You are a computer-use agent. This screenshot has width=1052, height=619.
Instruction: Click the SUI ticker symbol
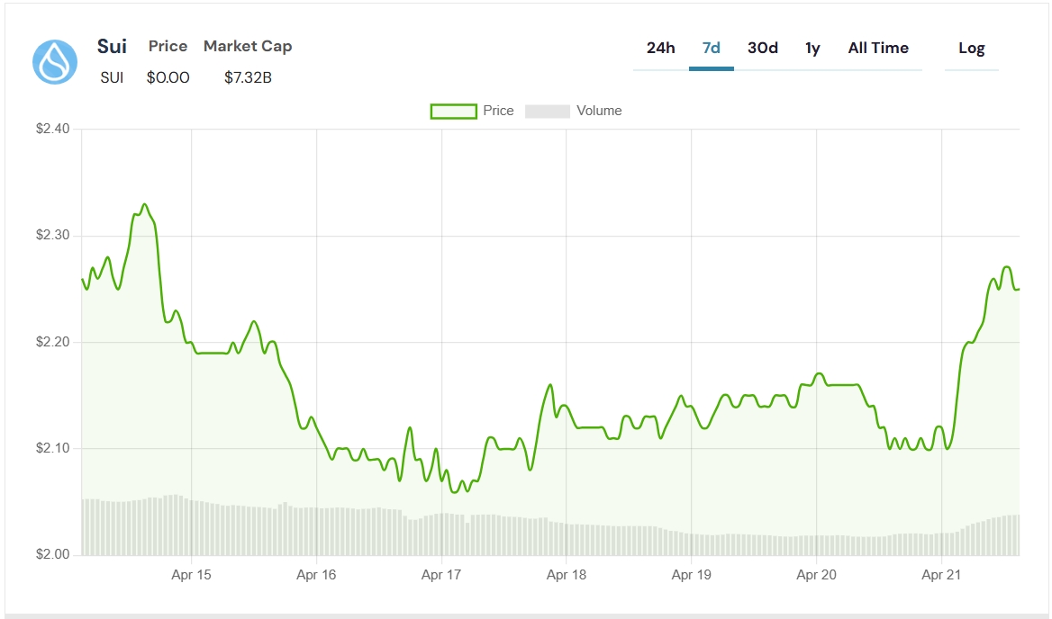pyautogui.click(x=112, y=77)
